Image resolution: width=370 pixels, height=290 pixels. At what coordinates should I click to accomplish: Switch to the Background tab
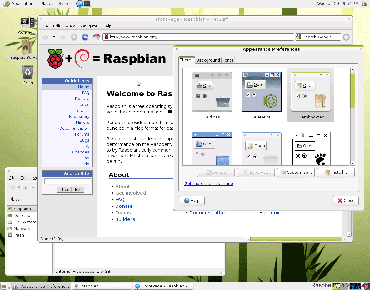208,60
